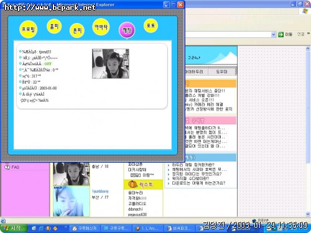The width and height of the screenshot is (311, 233).
Task: Open the 폰피 yellow circle button
Action: click(x=77, y=30)
